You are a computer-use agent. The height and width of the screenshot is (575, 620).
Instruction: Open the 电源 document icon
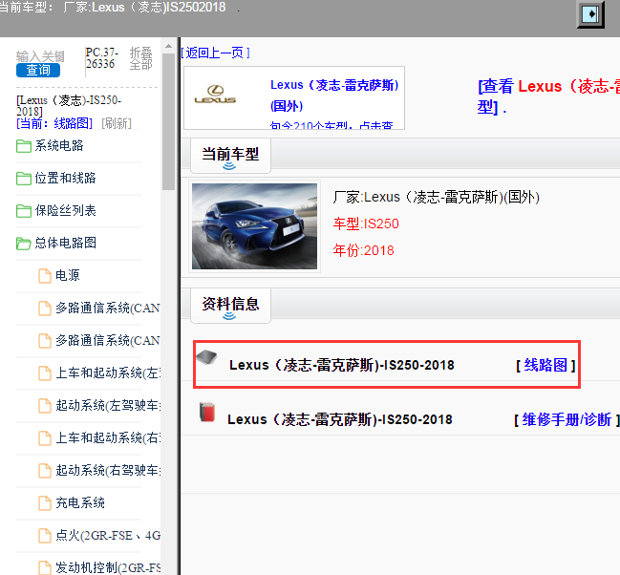[44, 275]
